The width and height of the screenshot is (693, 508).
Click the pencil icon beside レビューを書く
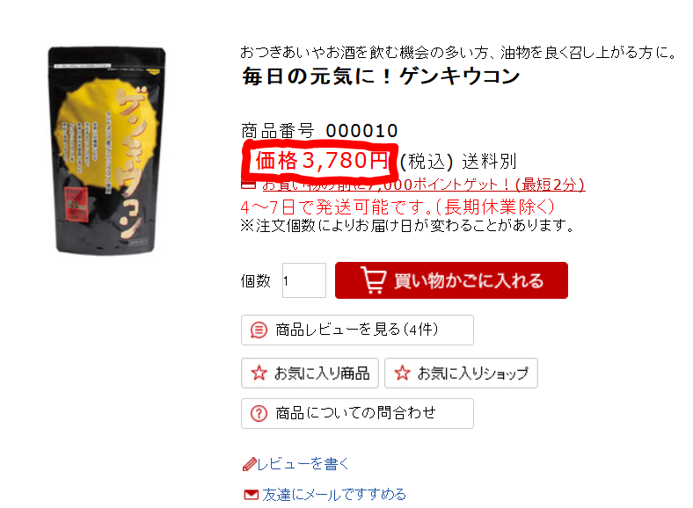249,464
